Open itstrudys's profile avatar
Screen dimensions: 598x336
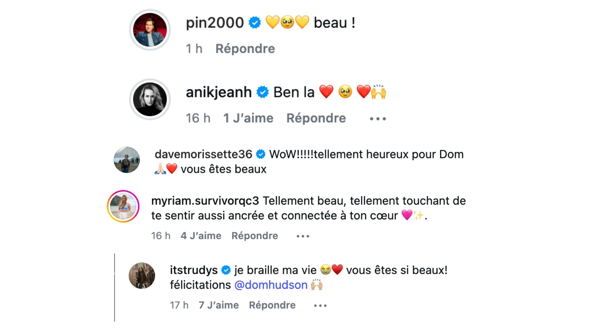pos(142,276)
